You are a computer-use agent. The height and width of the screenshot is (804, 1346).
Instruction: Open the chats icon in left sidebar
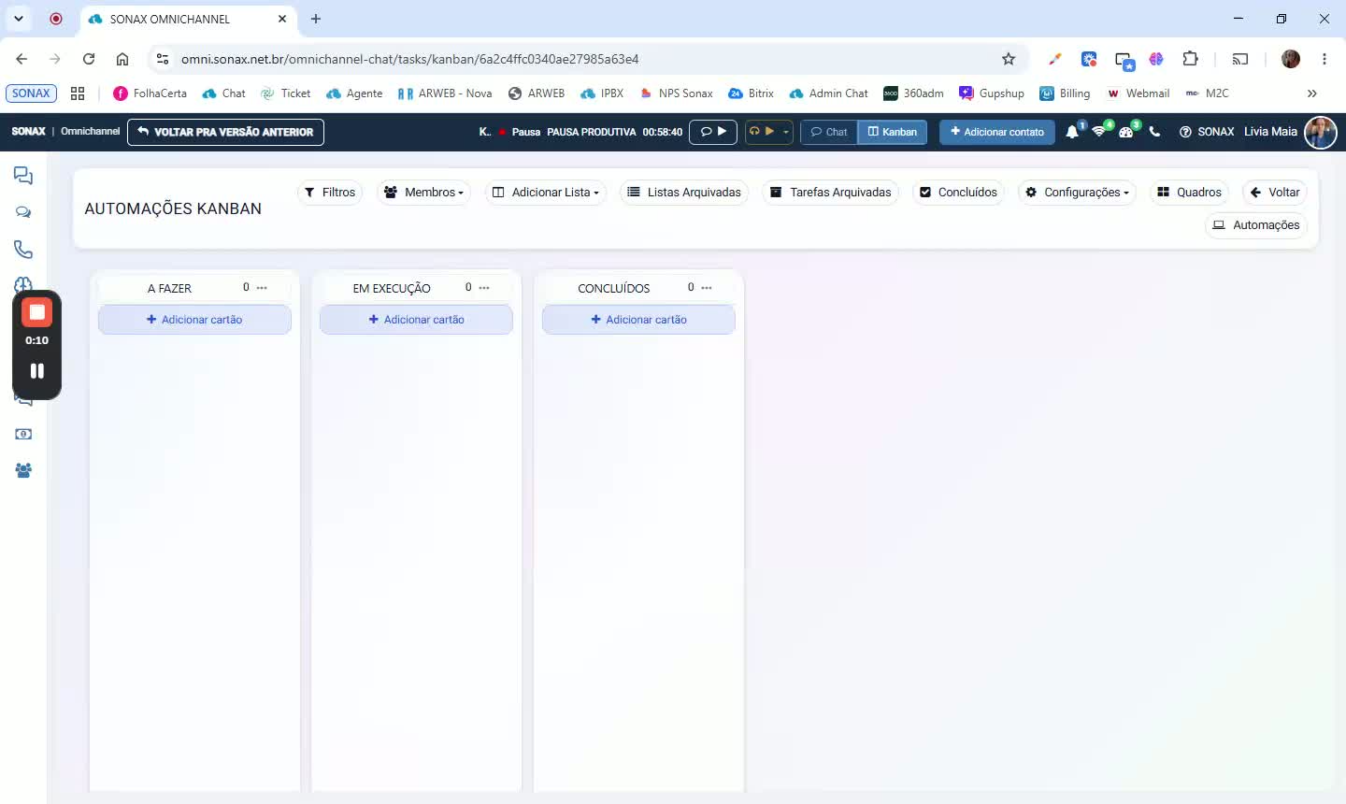coord(23,176)
